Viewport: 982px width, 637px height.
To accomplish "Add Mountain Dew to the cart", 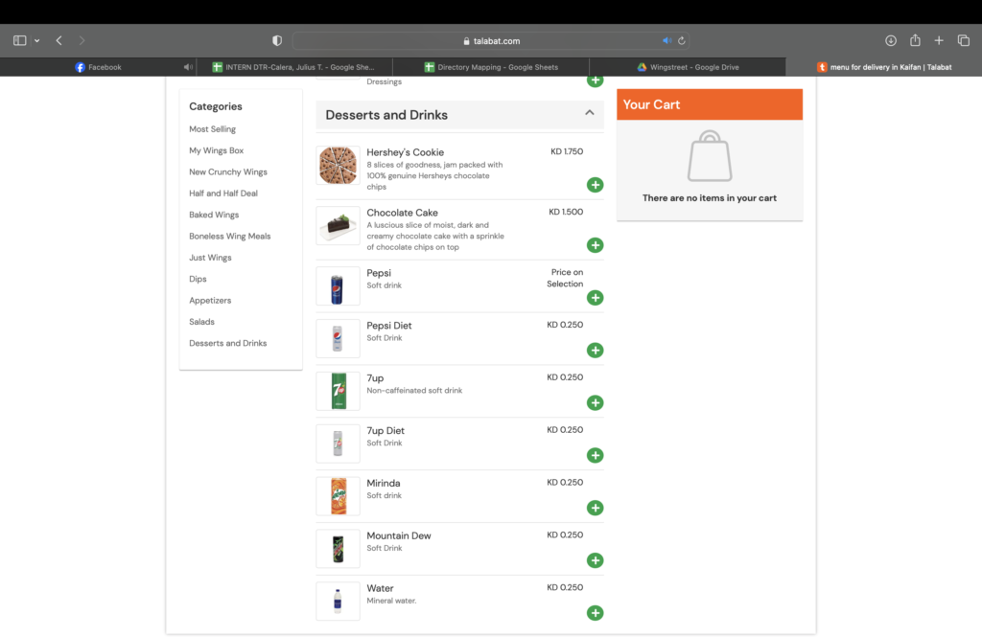I will [x=595, y=560].
